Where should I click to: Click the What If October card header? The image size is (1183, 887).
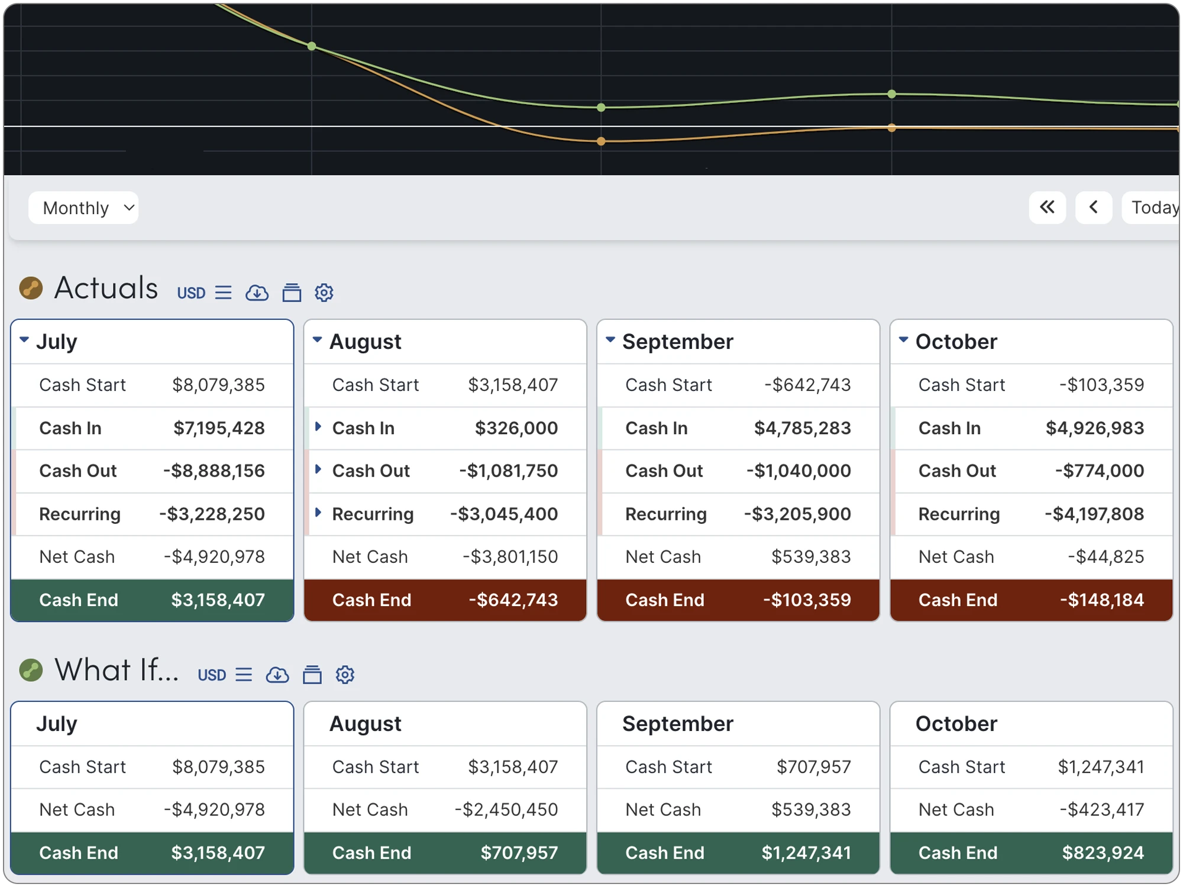(1032, 724)
